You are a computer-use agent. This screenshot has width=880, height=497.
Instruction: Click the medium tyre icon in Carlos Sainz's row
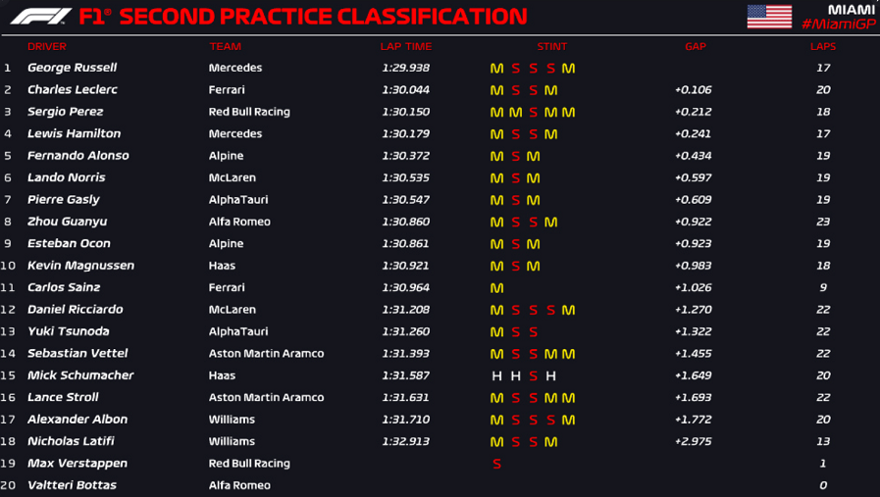click(496, 288)
